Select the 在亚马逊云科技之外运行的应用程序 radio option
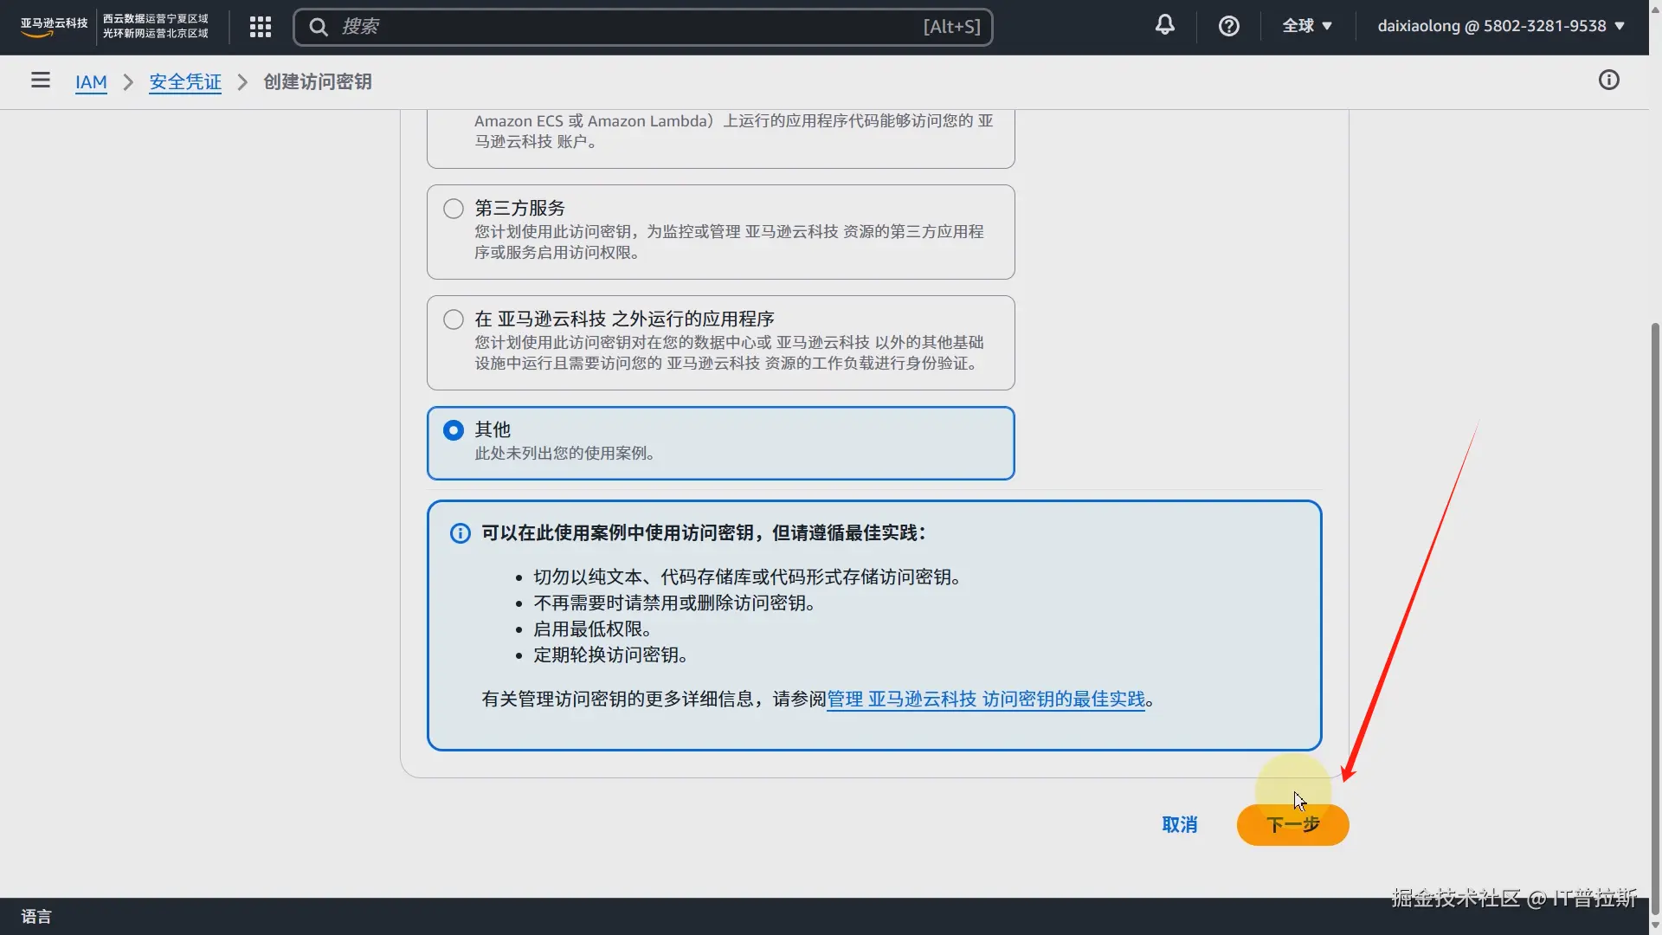Screen dimensions: 1662x935 pyautogui.click(x=454, y=319)
